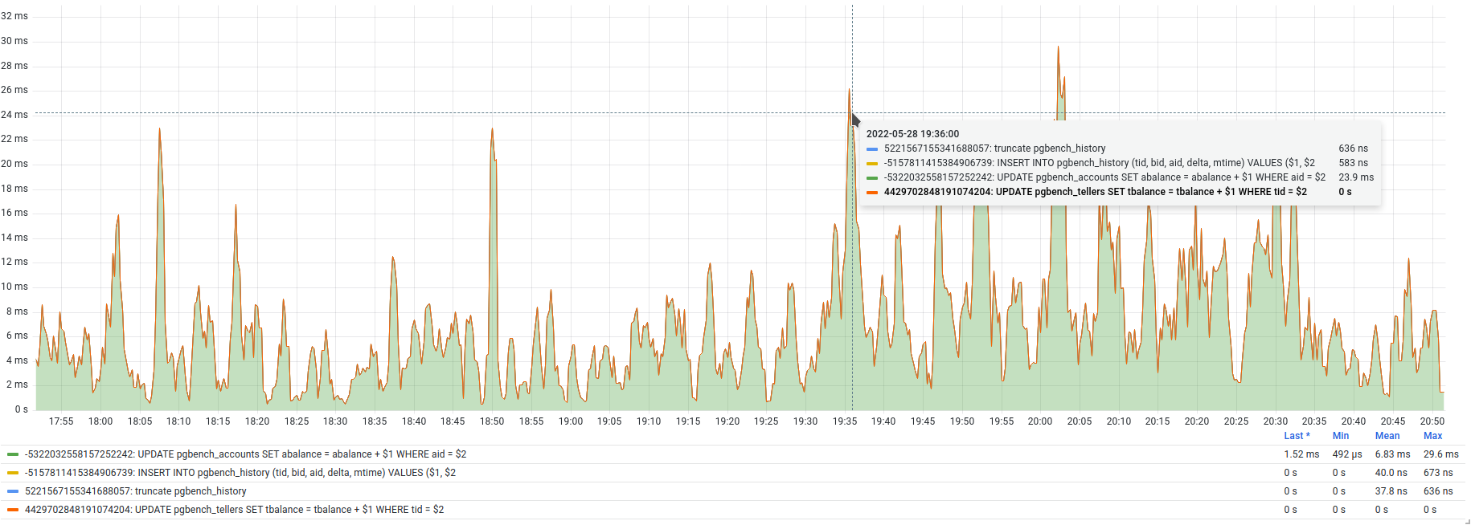Click the UPDATE pgbench_accounts entry in the tooltip
Image resolution: width=1471 pixels, height=525 pixels.
(x=1104, y=177)
